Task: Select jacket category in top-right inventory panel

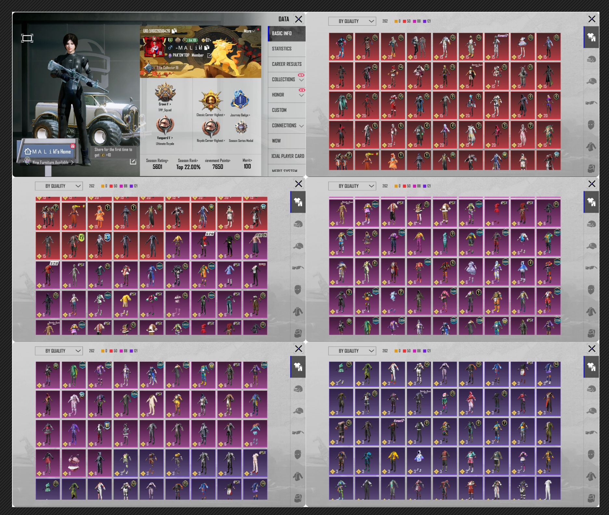Action: (591, 147)
